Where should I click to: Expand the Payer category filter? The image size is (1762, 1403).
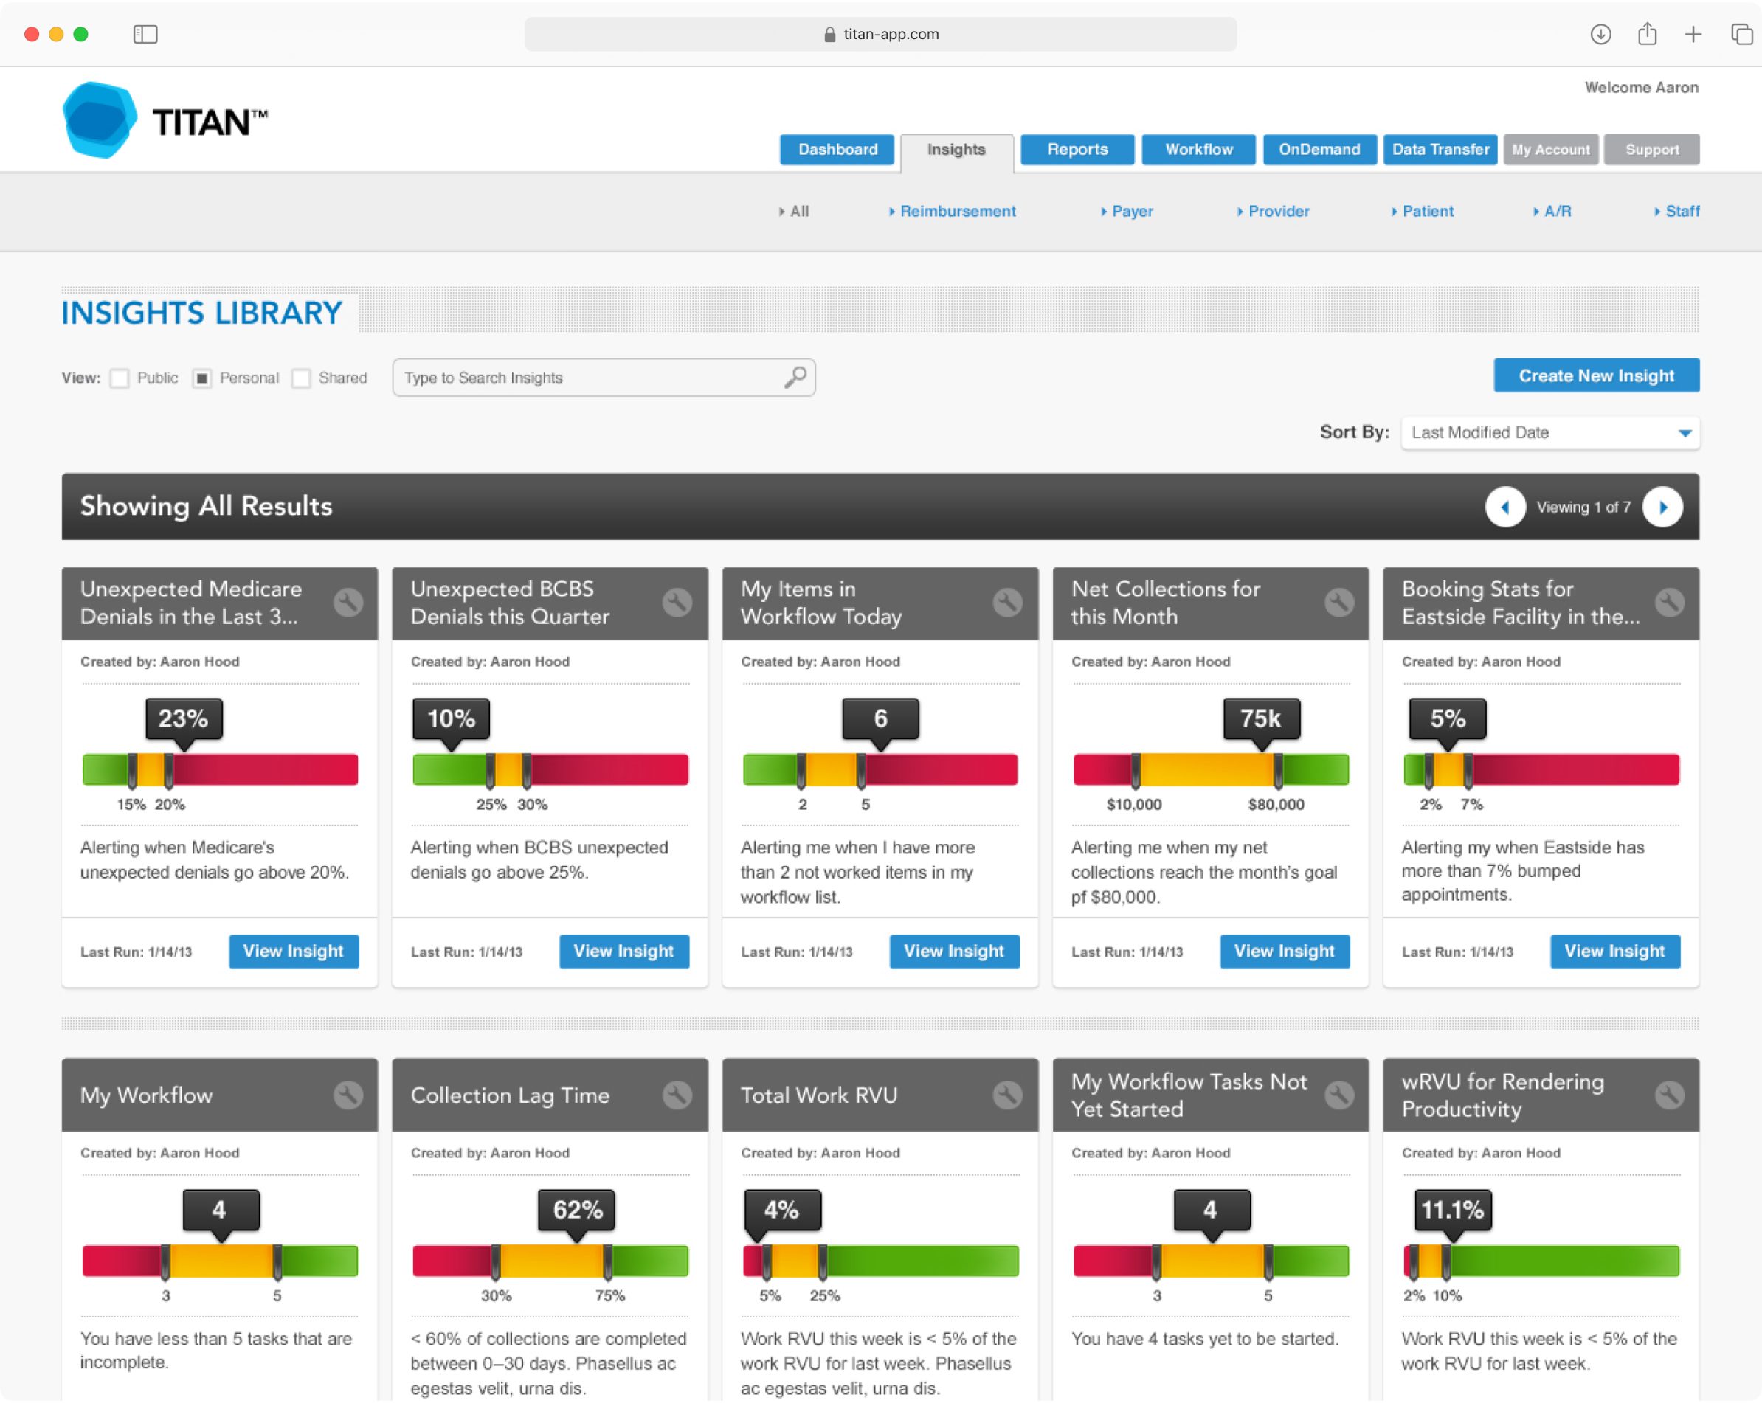tap(1127, 211)
